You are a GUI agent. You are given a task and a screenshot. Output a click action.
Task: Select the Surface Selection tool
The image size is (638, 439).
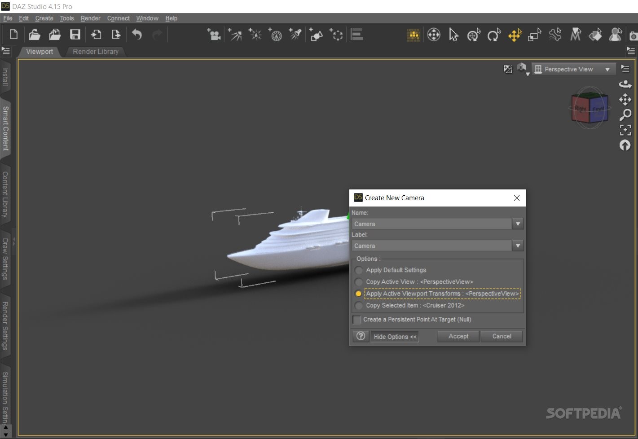(x=595, y=35)
